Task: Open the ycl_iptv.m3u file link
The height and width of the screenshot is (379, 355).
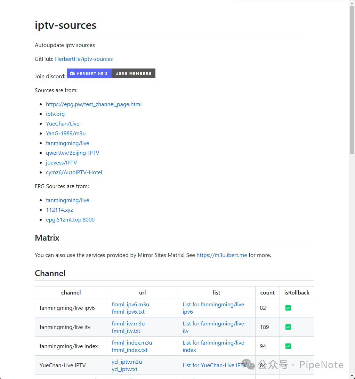Action: pyautogui.click(x=127, y=362)
